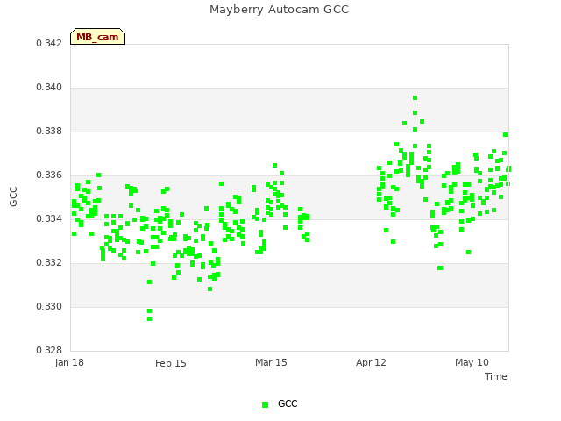Click the Feb 15 date label
Screen dimensions: 561x421
pyautogui.click(x=171, y=363)
